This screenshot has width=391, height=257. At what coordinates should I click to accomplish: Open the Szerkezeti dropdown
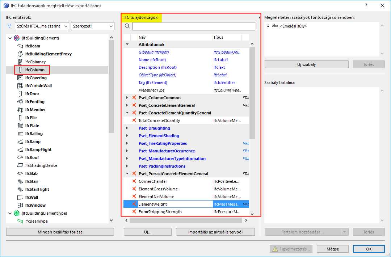(93, 26)
